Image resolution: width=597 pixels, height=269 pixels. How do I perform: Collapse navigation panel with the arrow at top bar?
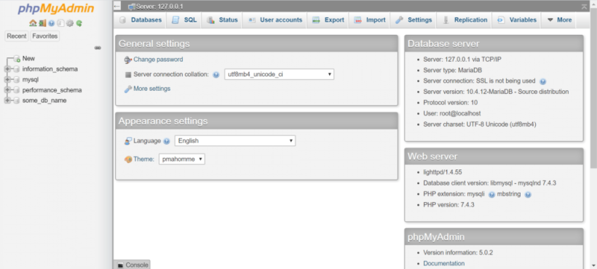click(x=117, y=7)
